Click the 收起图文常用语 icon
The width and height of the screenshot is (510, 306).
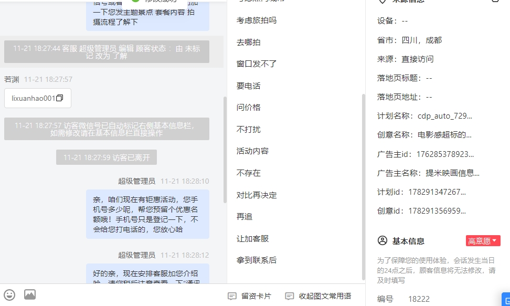289,296
